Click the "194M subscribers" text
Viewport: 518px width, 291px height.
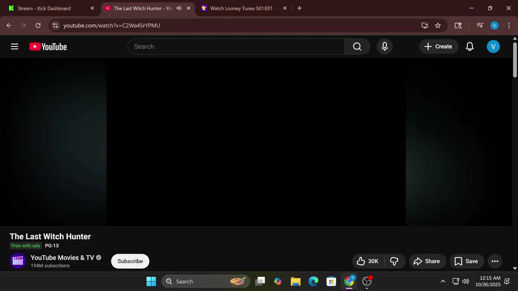pyautogui.click(x=50, y=266)
